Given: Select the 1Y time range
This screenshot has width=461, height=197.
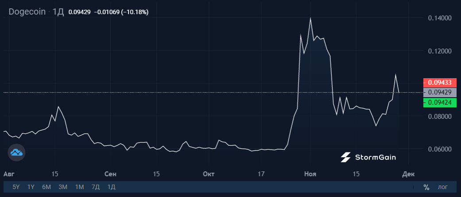Looking at the screenshot, I should coord(31,187).
